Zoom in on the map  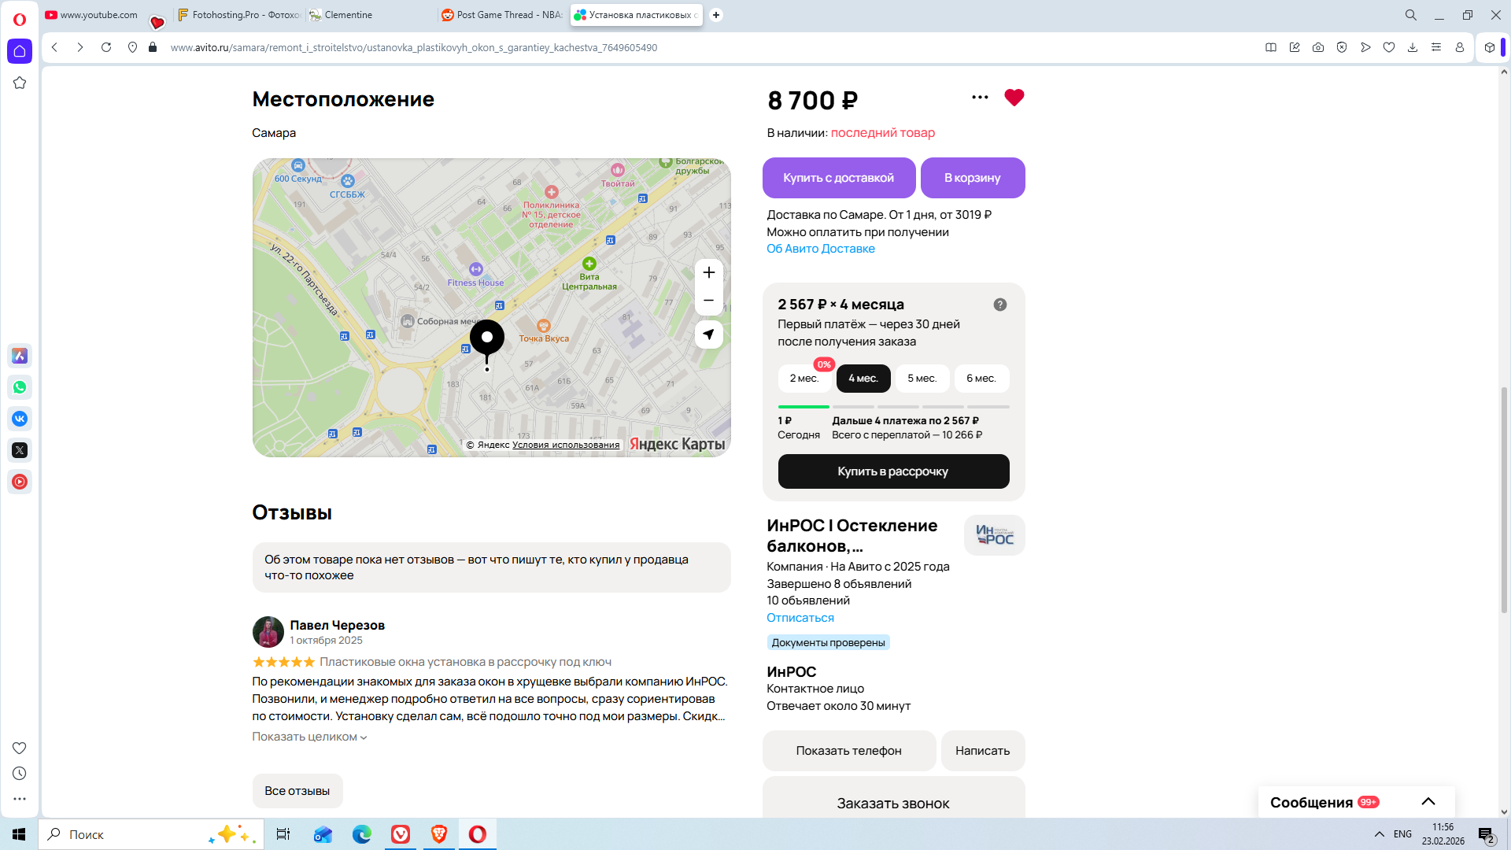(x=708, y=272)
